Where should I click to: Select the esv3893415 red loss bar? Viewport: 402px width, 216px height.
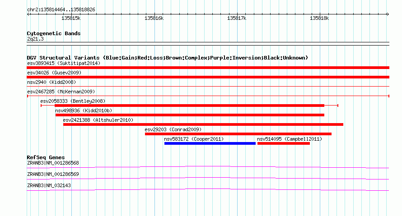point(208,68)
